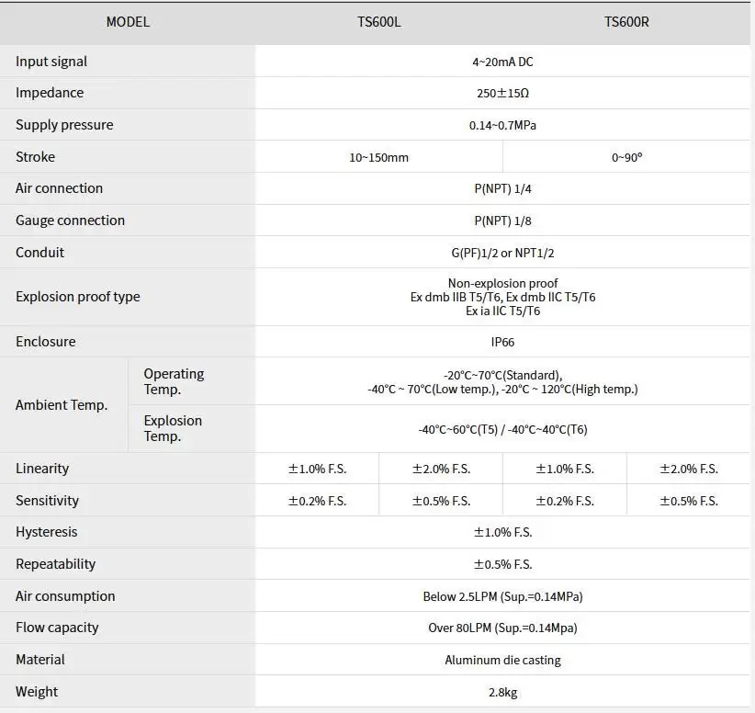Select the G(PF)1/2 or NPT1/2 conduit value
The width and height of the screenshot is (755, 713).
pyautogui.click(x=502, y=253)
